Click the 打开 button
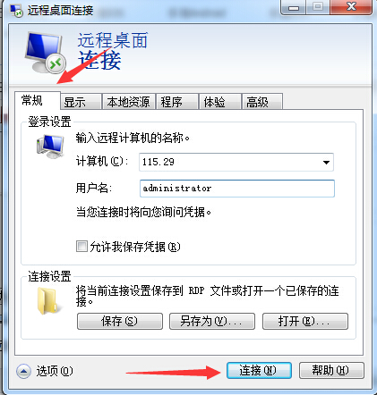Image resolution: width=377 pixels, height=395 pixels. (x=305, y=321)
